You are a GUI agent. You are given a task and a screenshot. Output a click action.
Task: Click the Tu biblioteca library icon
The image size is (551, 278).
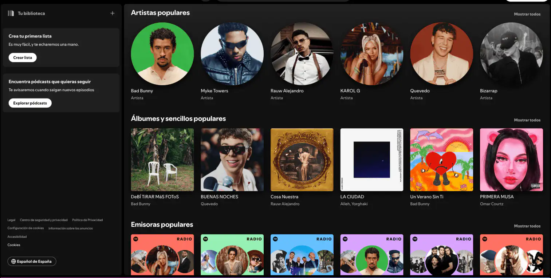(11, 13)
